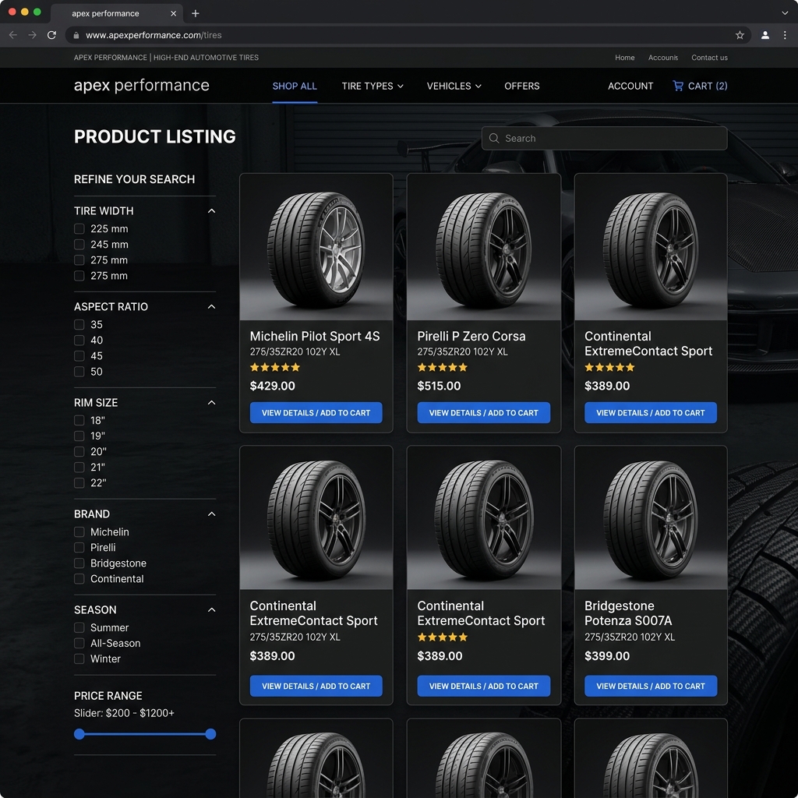
Task: Check the Summer season filter
Action: (x=79, y=627)
